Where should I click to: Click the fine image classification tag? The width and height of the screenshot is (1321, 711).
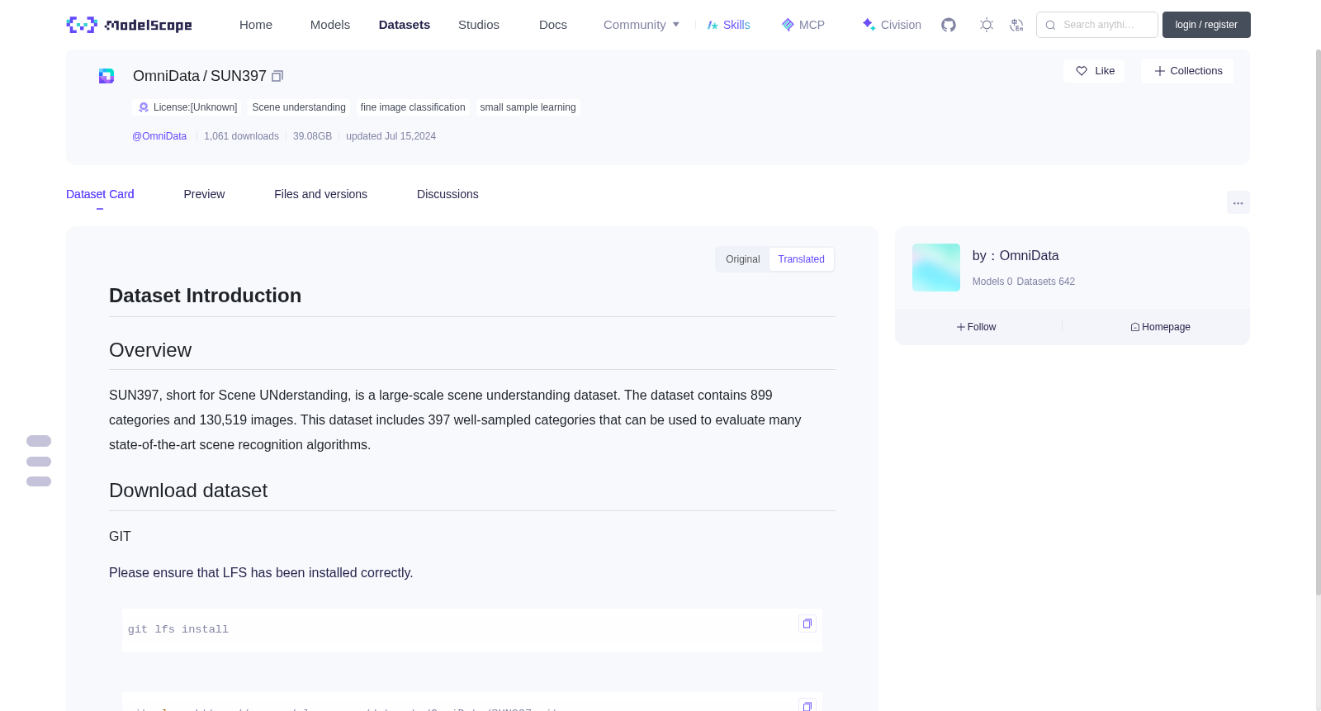point(413,107)
